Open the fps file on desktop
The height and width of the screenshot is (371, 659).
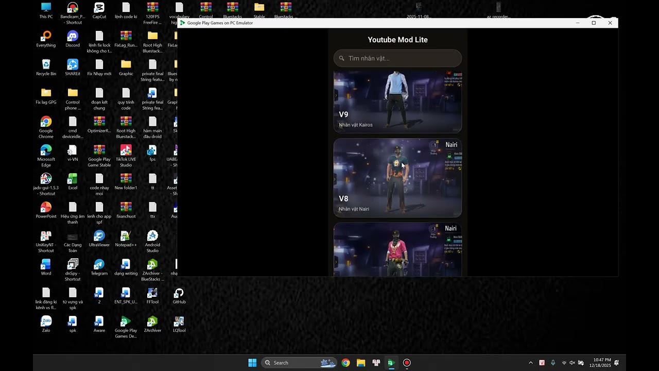click(x=152, y=153)
